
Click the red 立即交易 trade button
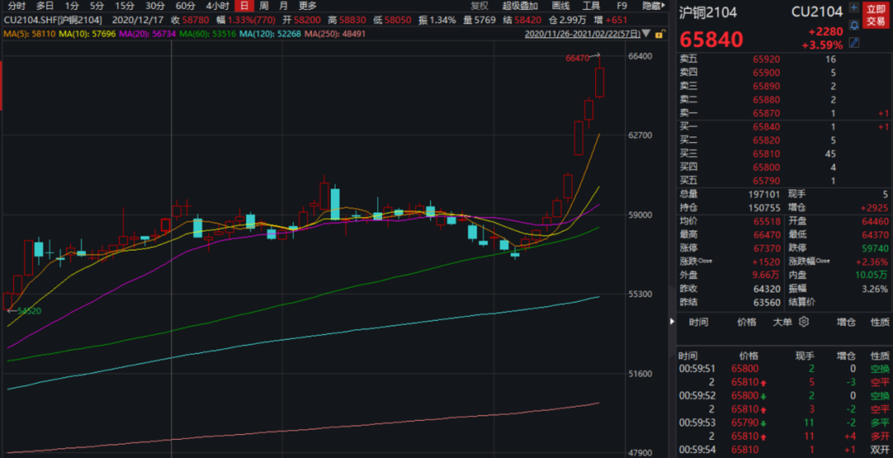876,16
